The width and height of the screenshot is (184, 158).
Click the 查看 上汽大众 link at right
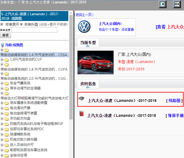pyautogui.click(x=170, y=27)
